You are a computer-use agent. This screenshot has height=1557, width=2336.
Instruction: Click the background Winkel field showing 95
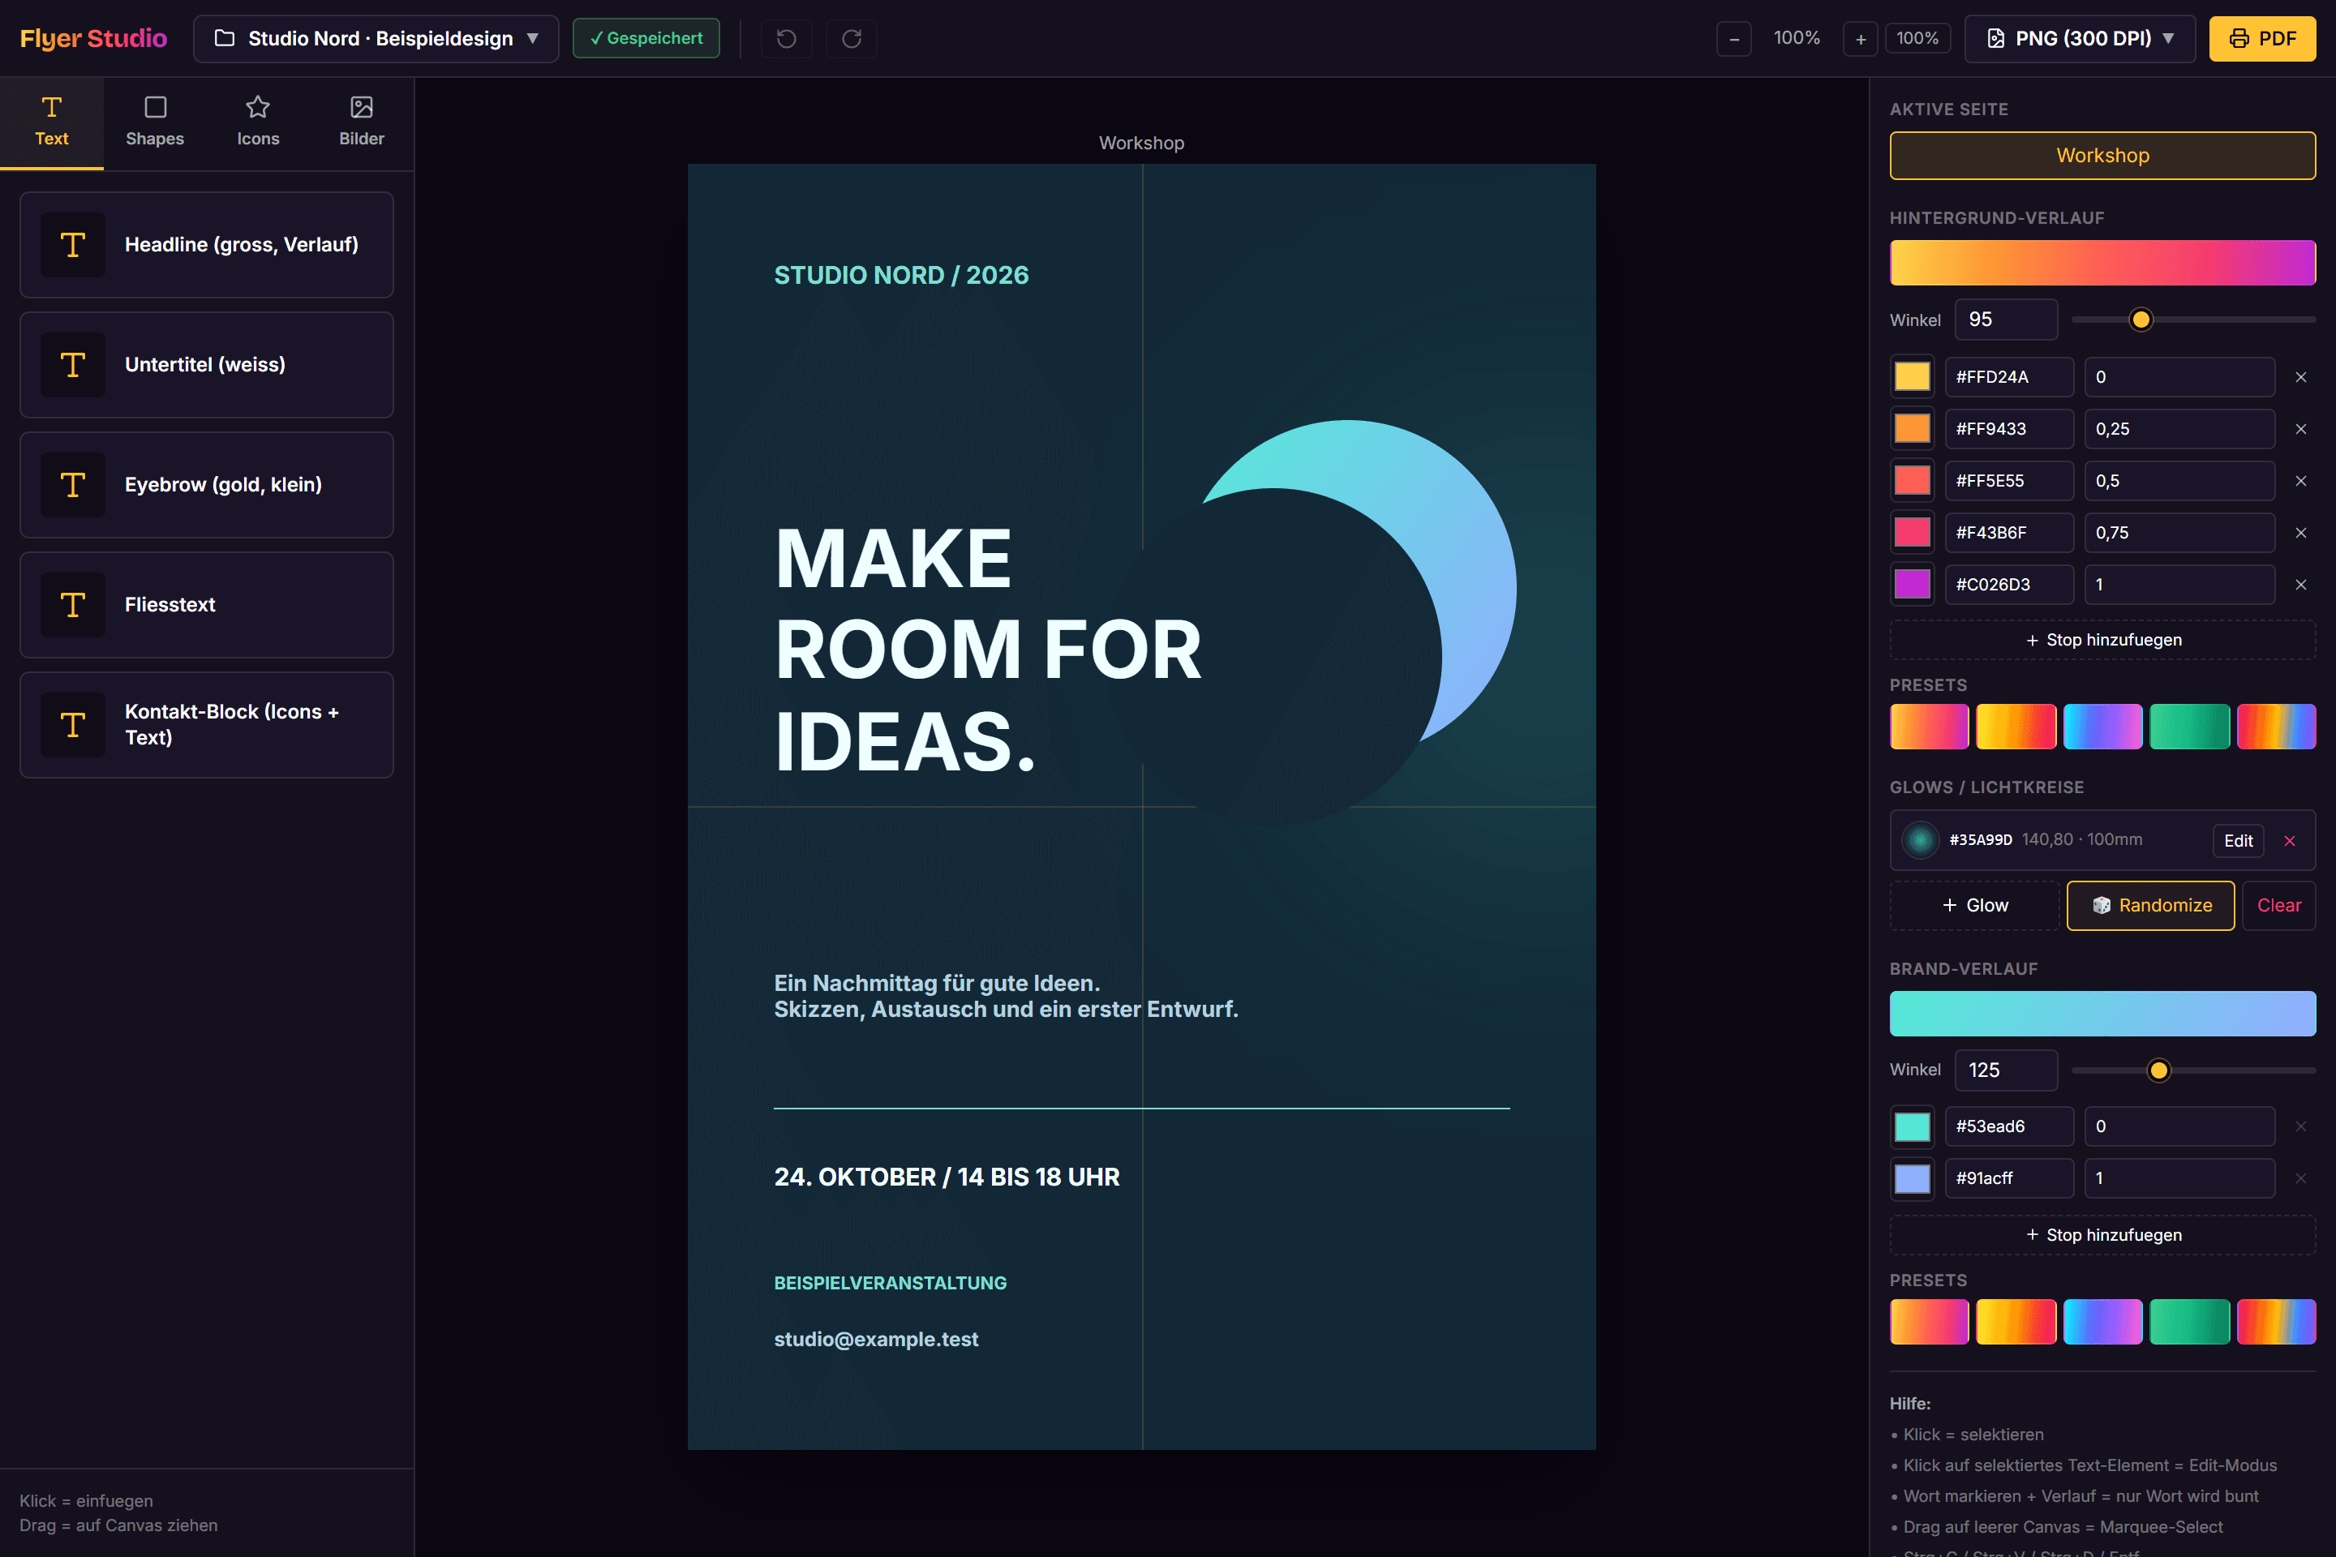point(2005,320)
